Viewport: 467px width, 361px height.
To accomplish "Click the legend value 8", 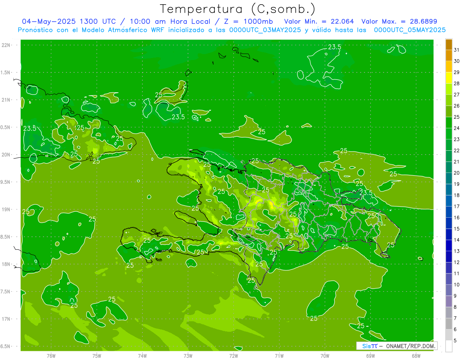I will 455,307.
